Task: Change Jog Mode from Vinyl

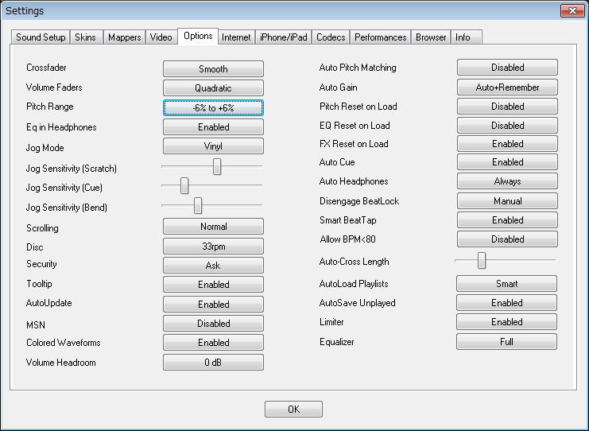Action: (213, 146)
